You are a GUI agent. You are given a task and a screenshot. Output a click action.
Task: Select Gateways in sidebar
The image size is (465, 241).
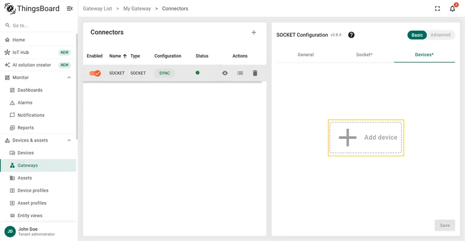point(38,166)
